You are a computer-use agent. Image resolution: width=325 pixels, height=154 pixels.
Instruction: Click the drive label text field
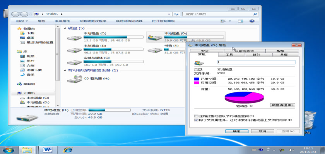[256, 62]
